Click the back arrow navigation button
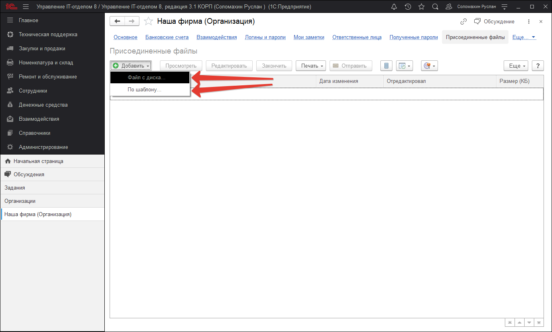The width and height of the screenshot is (552, 332). [117, 21]
